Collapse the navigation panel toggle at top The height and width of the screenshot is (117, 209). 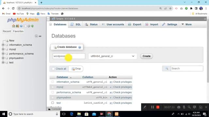48,19
